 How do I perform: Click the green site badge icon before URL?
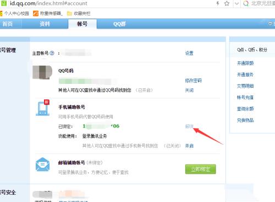[4, 3]
